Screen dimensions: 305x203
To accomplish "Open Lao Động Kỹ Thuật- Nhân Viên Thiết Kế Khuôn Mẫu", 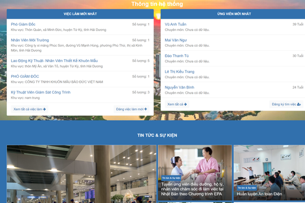I will (x=54, y=60).
